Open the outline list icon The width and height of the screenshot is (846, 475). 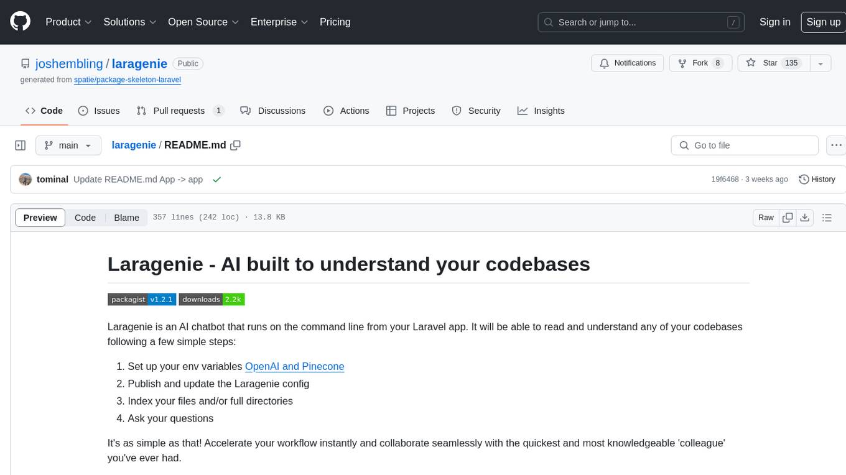coord(827,218)
